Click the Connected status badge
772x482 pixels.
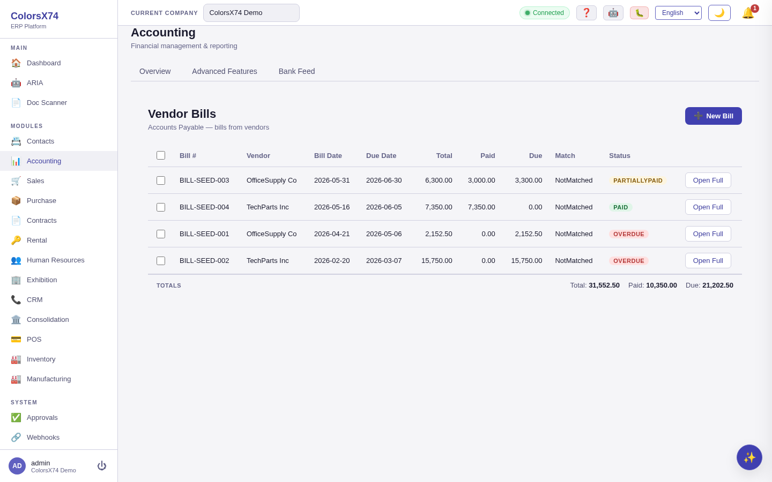pyautogui.click(x=545, y=13)
